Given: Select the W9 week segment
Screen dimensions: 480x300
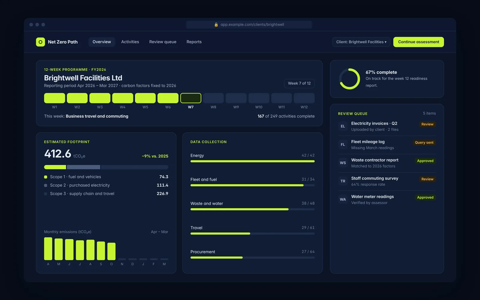Looking at the screenshot, I should (x=236, y=98).
